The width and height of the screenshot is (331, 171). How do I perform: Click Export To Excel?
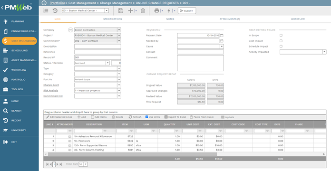click(x=175, y=117)
